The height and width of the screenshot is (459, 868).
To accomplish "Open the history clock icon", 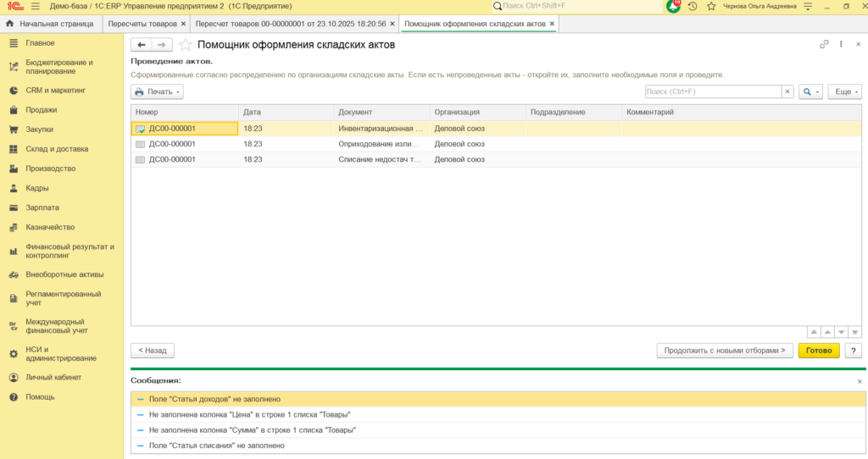I will (693, 6).
